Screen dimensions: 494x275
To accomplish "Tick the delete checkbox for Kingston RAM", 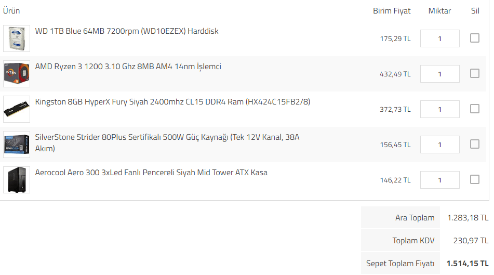I will (474, 109).
